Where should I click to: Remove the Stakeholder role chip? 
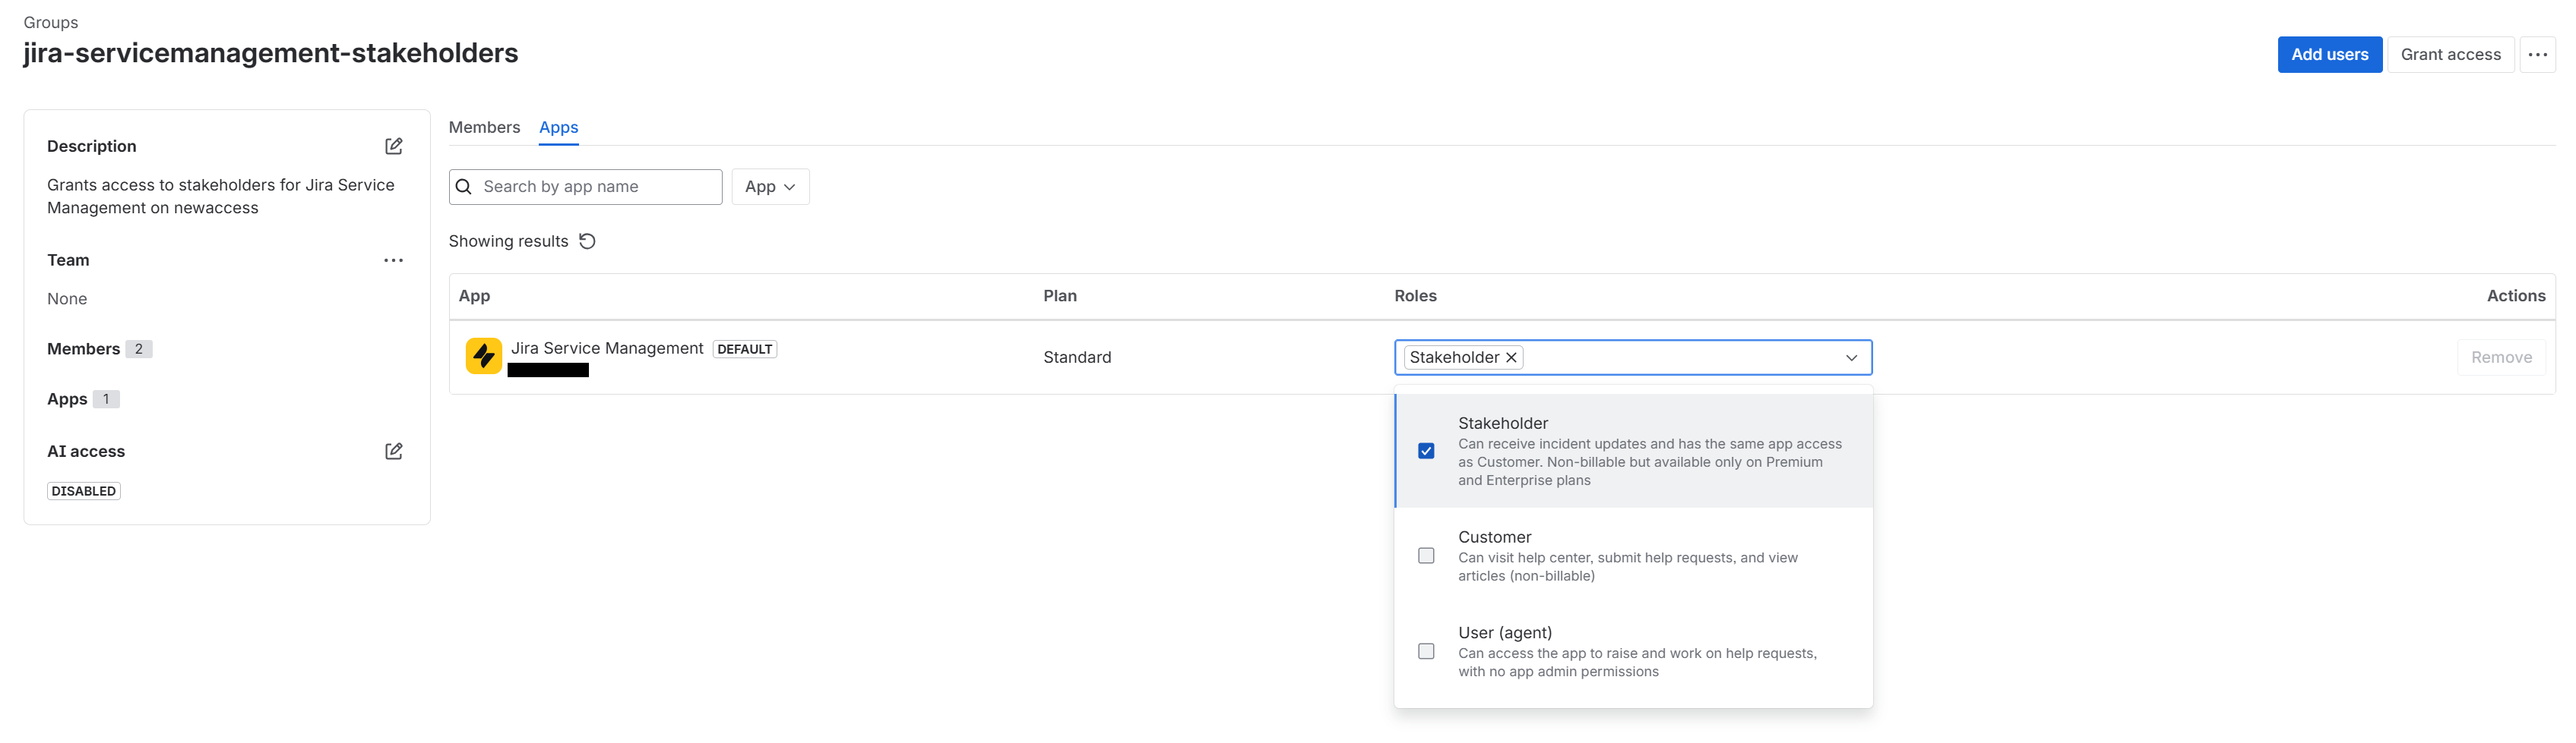pos(1512,357)
